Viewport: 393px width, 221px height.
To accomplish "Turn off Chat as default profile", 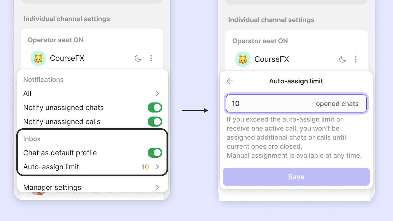I will tap(155, 153).
